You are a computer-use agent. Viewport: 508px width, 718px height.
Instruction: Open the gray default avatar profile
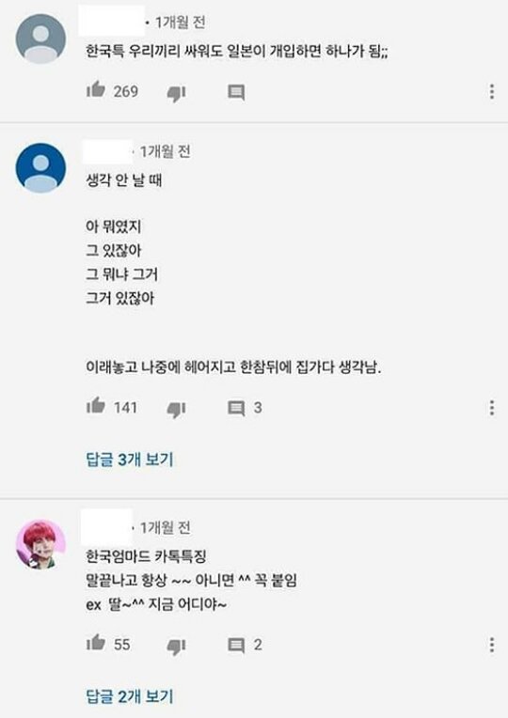(x=40, y=38)
